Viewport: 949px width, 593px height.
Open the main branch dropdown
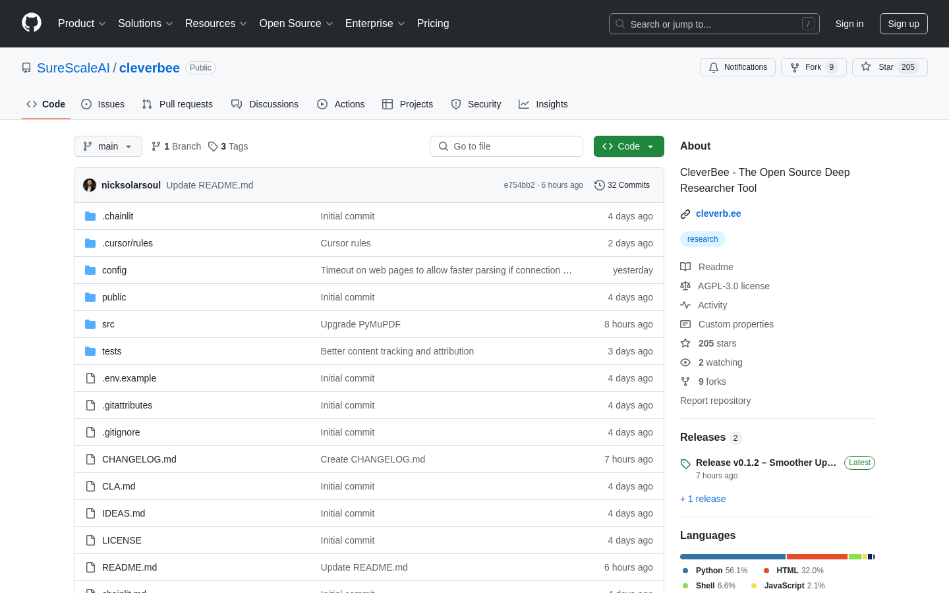click(108, 146)
